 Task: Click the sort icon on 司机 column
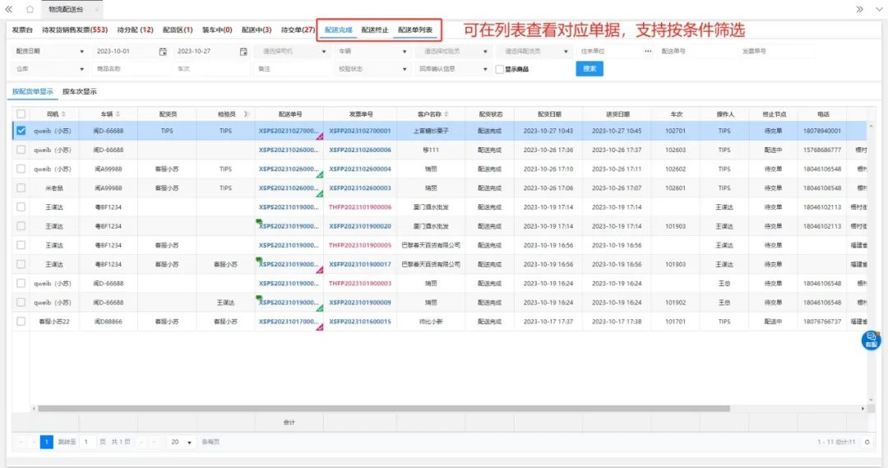(64, 114)
